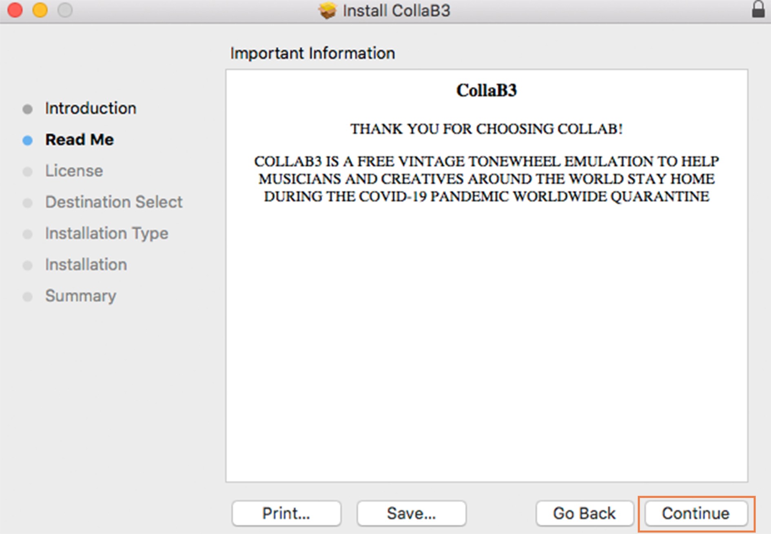
Task: Click the Install CollaB3 window title
Action: click(x=396, y=11)
